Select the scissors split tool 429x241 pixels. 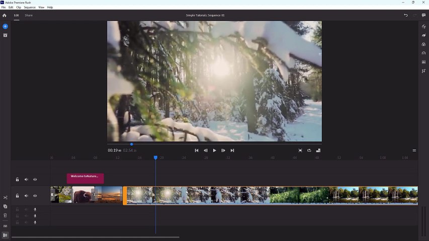point(5,197)
